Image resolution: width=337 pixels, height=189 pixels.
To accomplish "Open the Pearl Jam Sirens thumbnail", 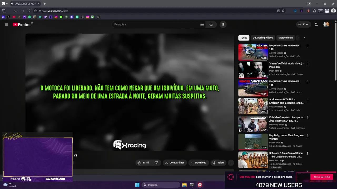I will [x=253, y=70].
